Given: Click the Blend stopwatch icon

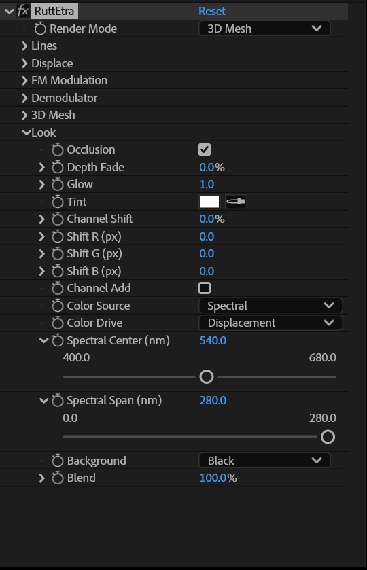Looking at the screenshot, I should pos(58,478).
